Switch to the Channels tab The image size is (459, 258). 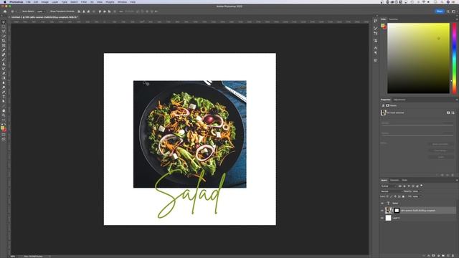pos(394,180)
